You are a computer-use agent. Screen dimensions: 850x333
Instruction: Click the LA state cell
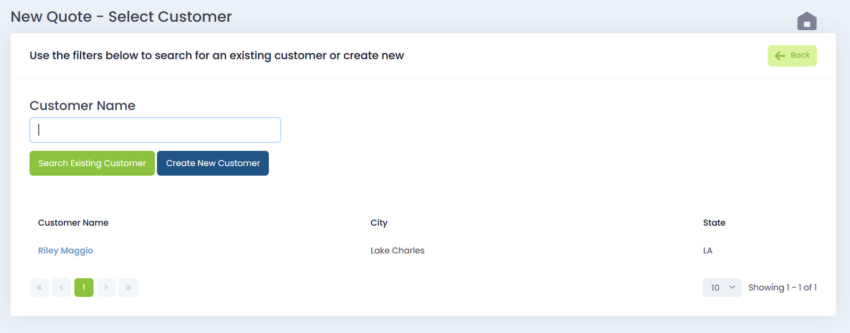pyautogui.click(x=708, y=251)
